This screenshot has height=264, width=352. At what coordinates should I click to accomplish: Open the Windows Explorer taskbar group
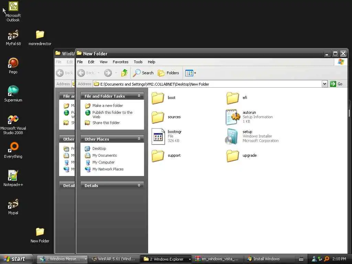(x=166, y=259)
